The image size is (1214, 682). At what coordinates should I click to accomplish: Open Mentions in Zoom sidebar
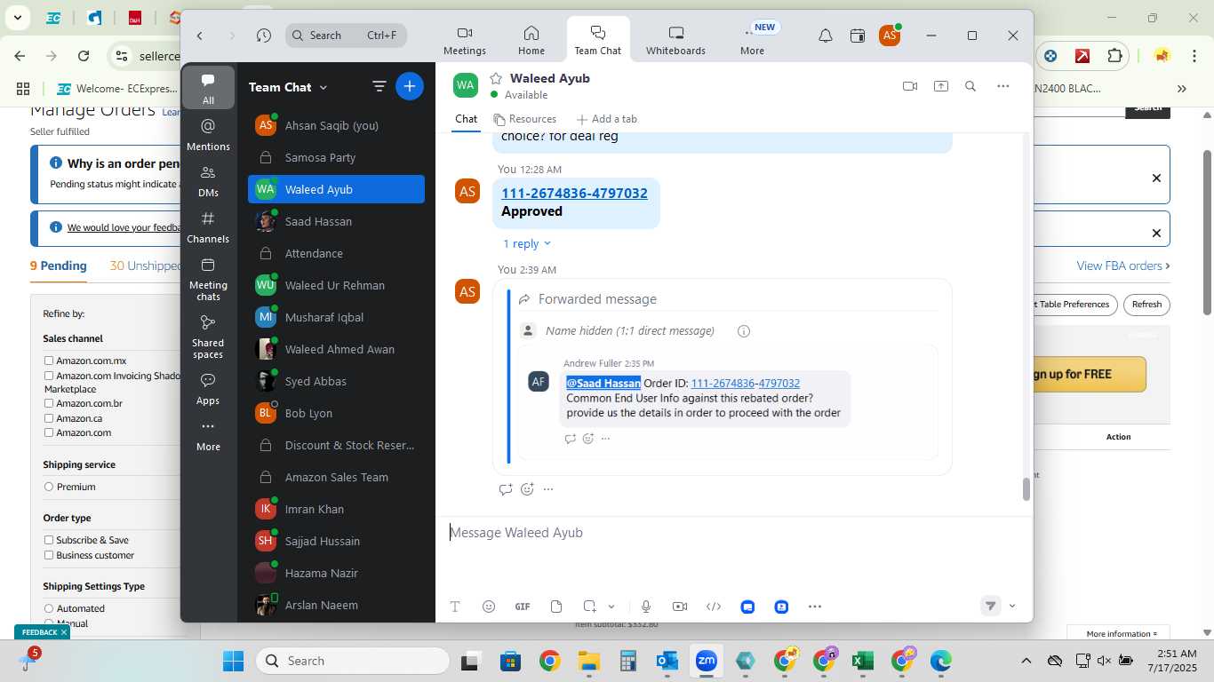tap(208, 134)
